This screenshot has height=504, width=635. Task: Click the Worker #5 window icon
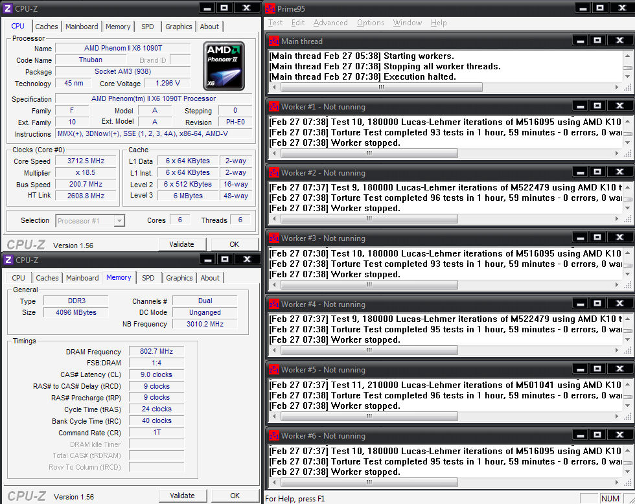pyautogui.click(x=273, y=370)
